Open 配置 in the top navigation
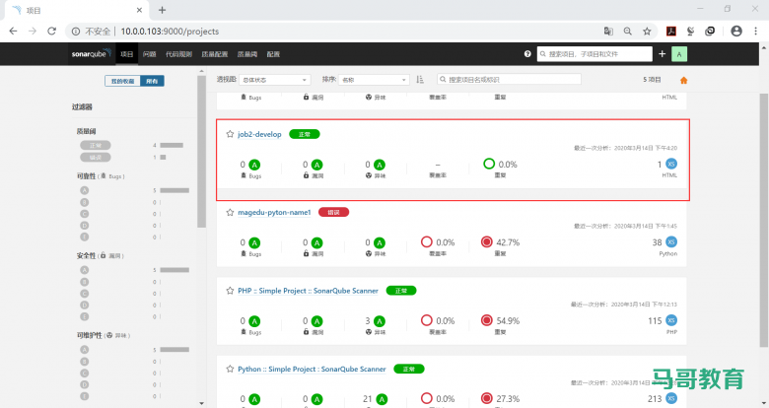The width and height of the screenshot is (769, 408). point(273,54)
